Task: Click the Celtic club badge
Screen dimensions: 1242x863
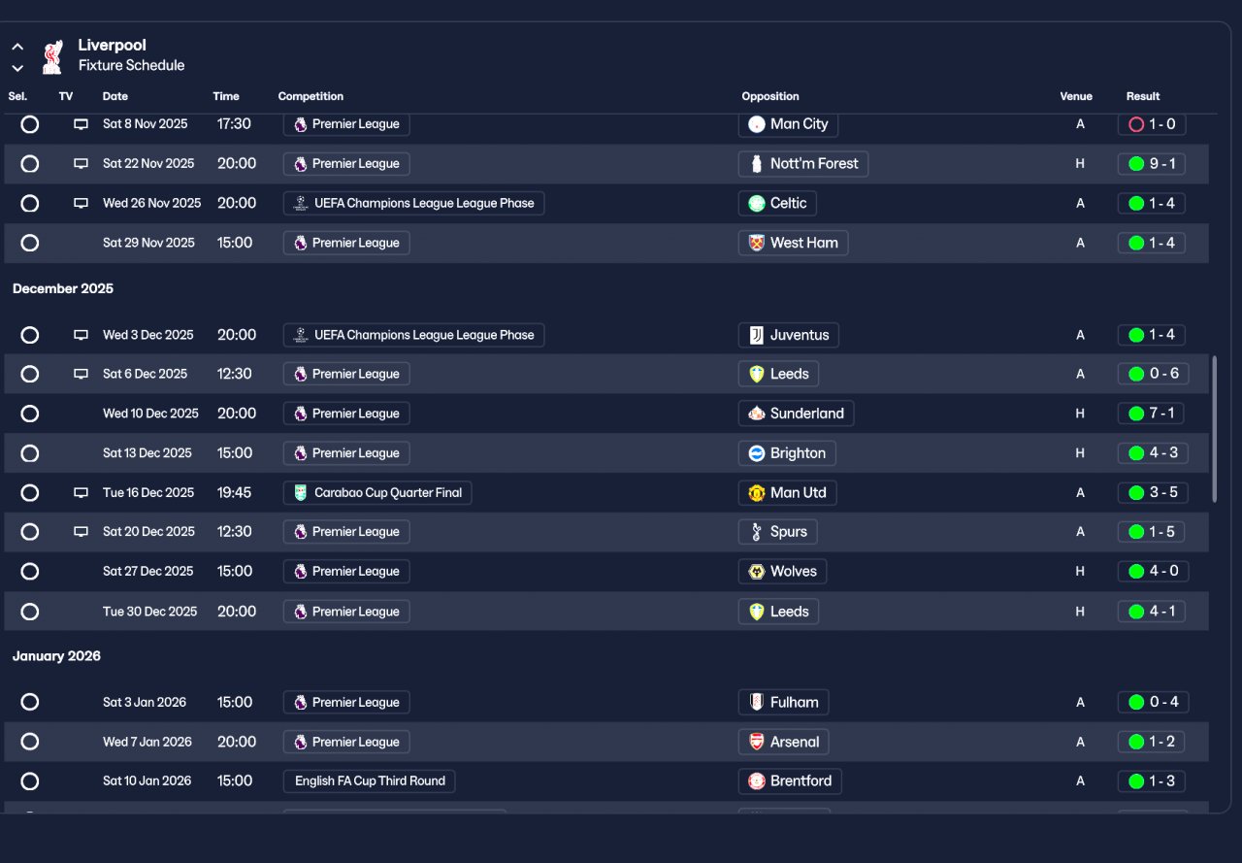Action: 757,204
